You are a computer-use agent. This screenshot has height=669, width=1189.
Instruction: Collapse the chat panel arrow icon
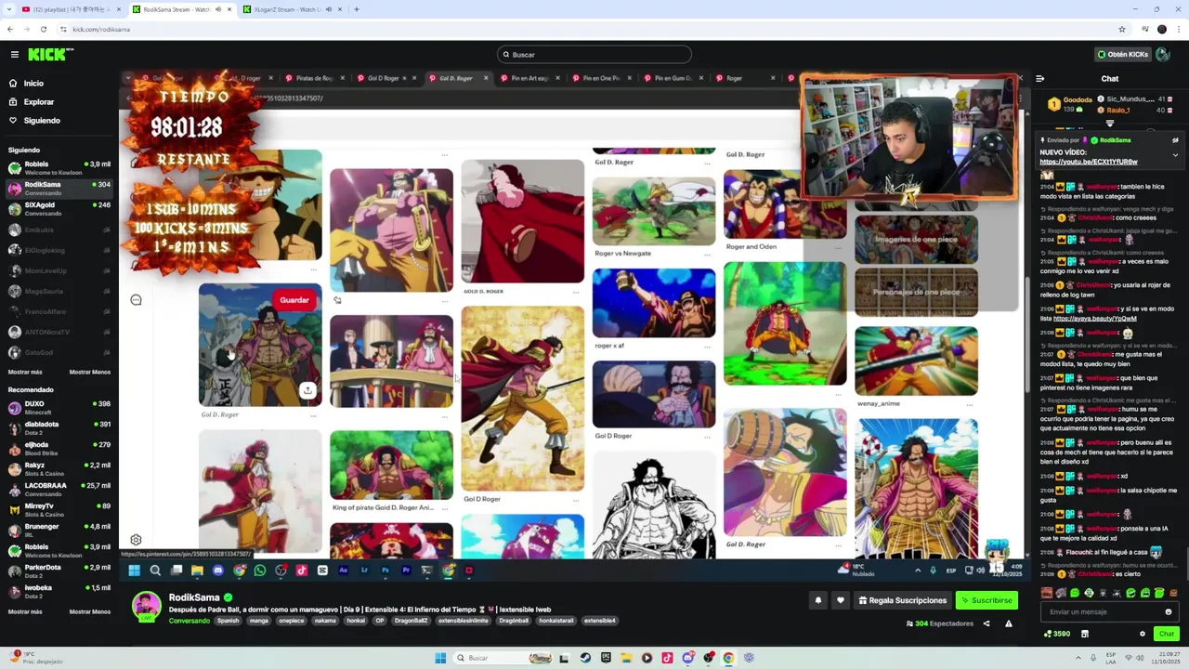[x=1040, y=79]
